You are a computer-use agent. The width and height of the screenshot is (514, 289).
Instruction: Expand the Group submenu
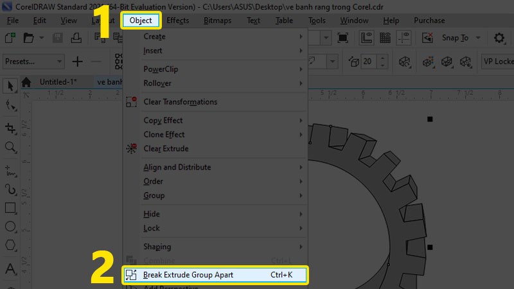pos(215,195)
